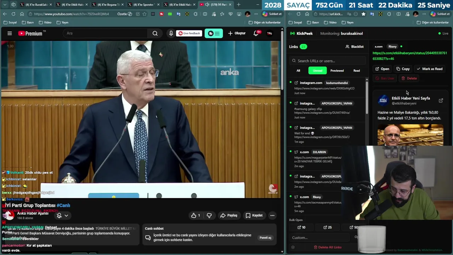The image size is (453, 255).
Task: Open Yayın bookmarks folder in right browser
Action: [347, 22]
